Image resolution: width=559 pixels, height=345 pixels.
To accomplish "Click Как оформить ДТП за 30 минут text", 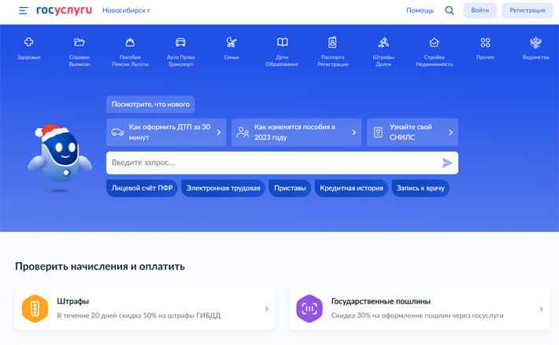I will click(x=170, y=132).
